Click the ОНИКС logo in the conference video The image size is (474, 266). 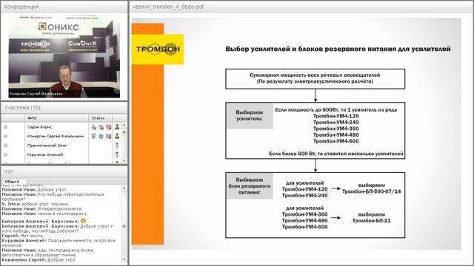coord(59,27)
